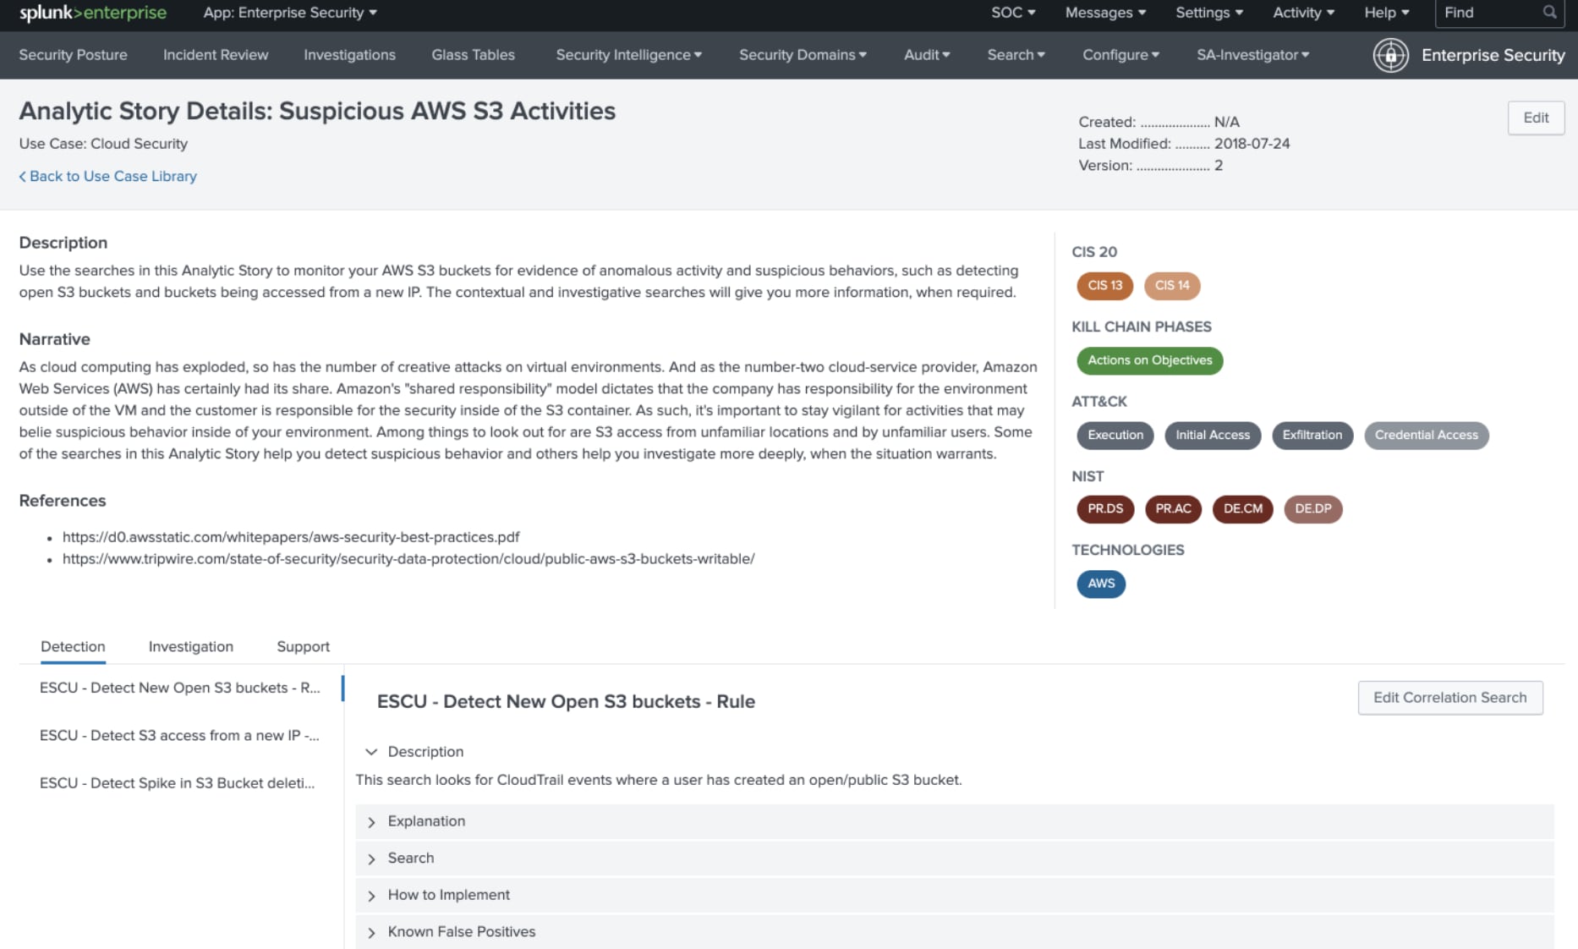
Task: Open the Messages menu
Action: (1105, 13)
